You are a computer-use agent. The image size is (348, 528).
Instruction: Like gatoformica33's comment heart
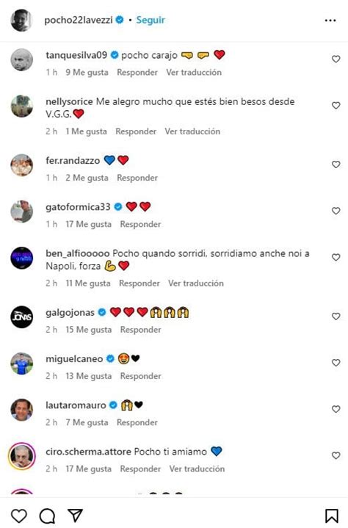pyautogui.click(x=336, y=211)
